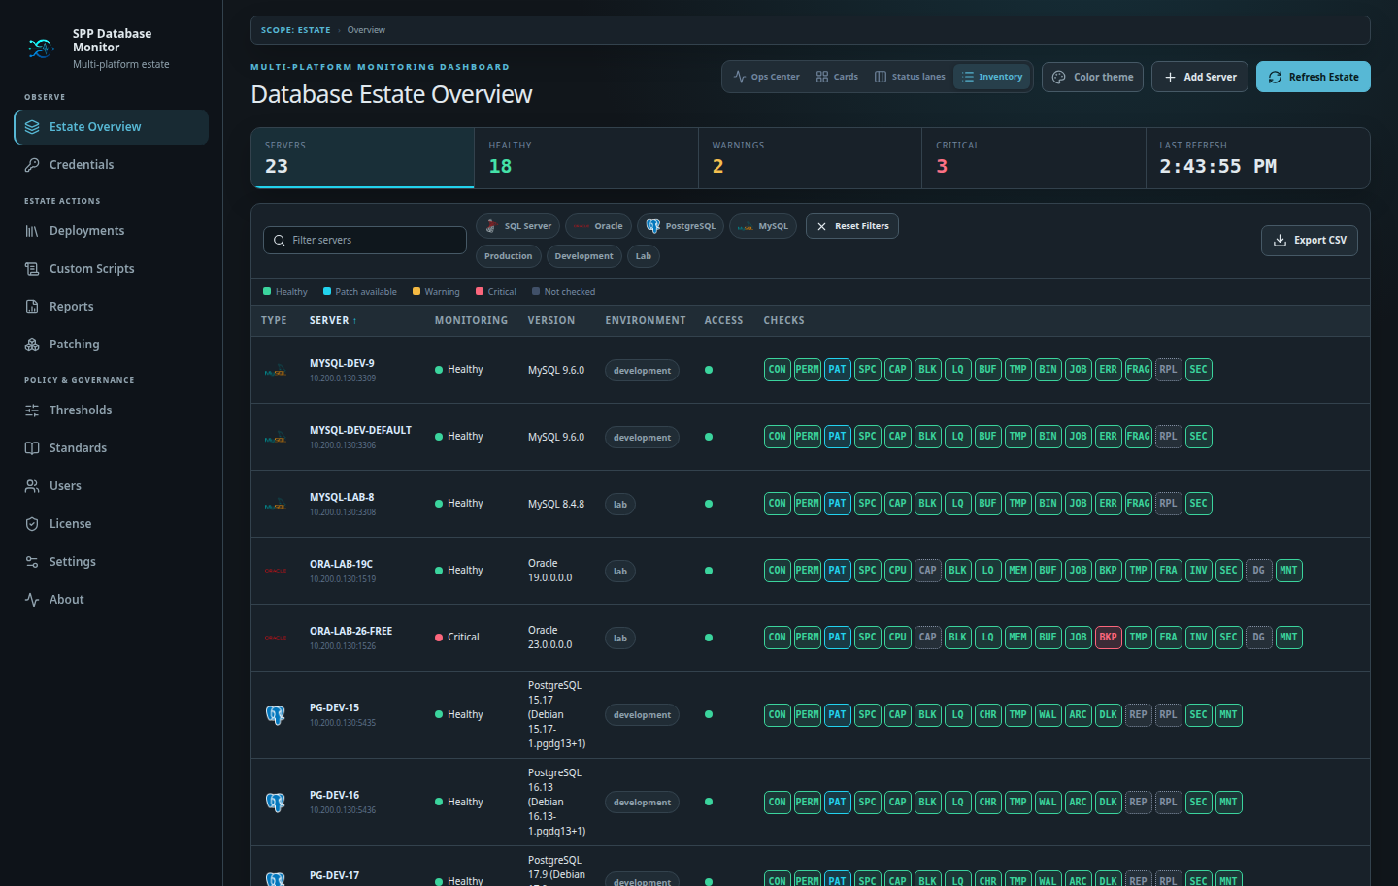
Task: Click the Scope: Estate breadcrumb
Action: tap(295, 30)
